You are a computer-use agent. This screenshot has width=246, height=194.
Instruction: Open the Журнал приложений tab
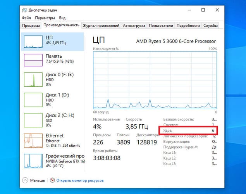(101, 26)
